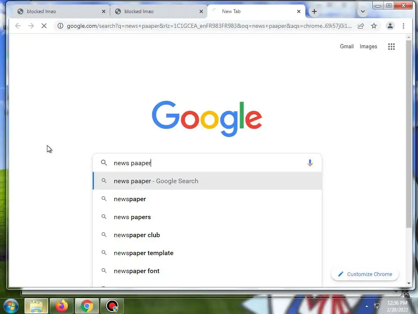Open Firefox from taskbar

(62, 306)
